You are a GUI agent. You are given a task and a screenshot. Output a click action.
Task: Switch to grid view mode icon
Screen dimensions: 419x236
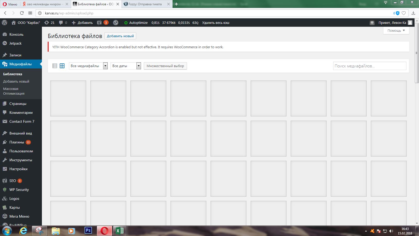[62, 66]
